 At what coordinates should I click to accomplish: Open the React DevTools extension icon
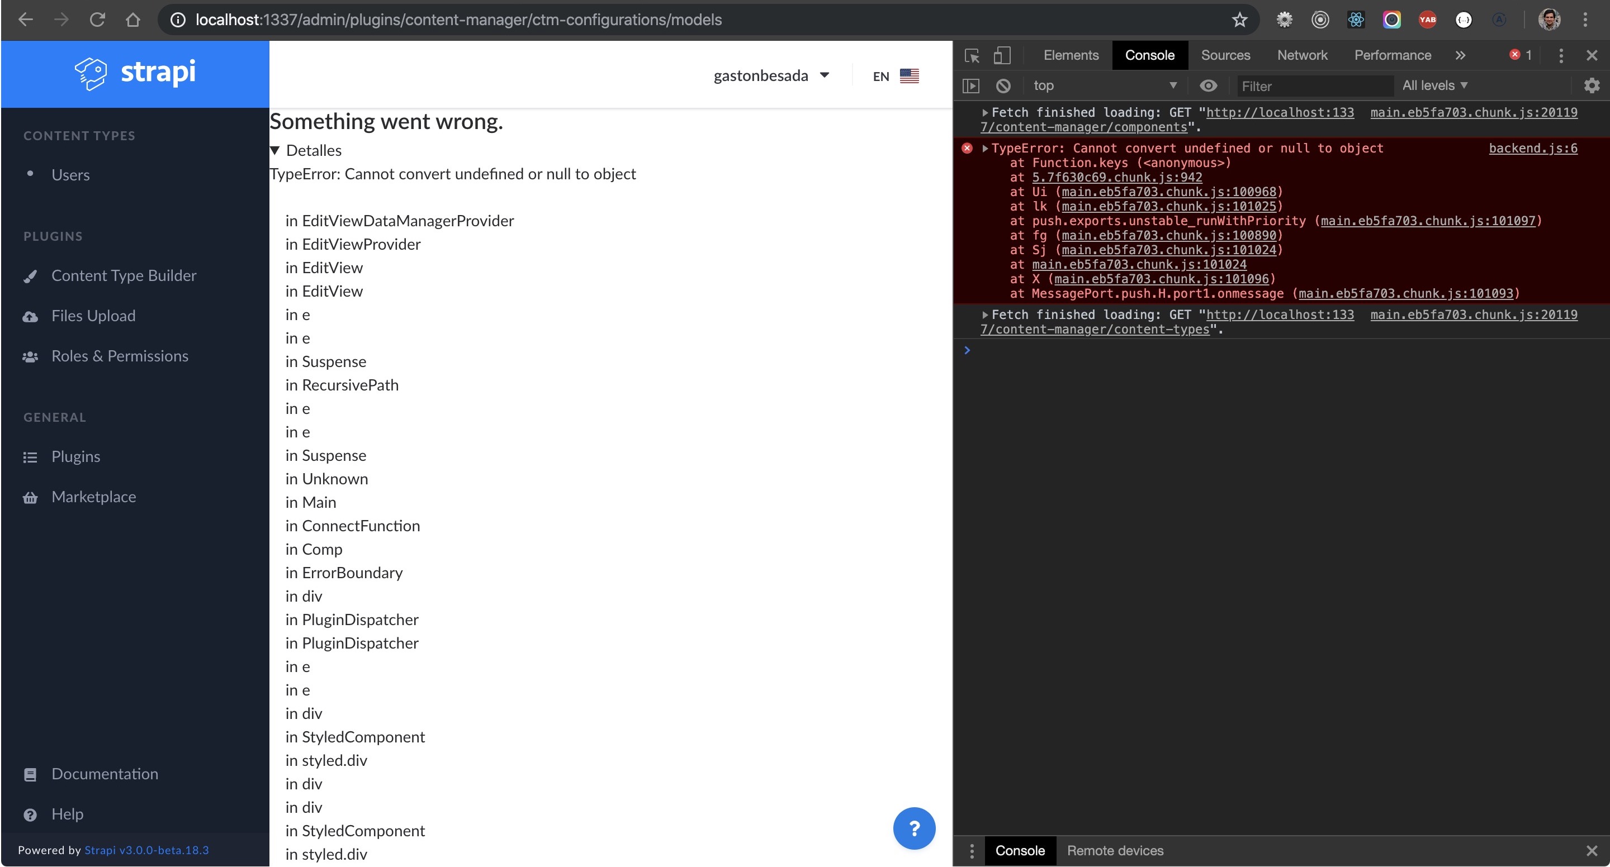(1356, 20)
